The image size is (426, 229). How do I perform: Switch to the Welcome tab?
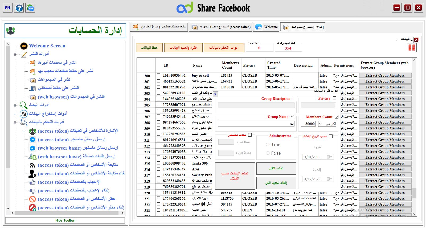[x=266, y=27]
